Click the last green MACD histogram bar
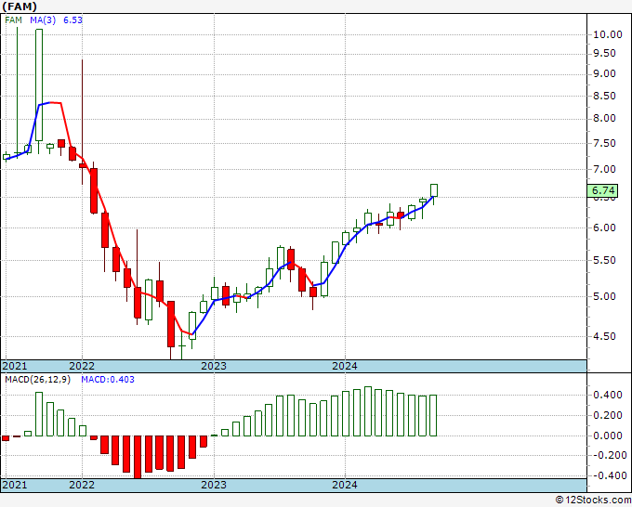632x507 pixels. click(x=433, y=416)
